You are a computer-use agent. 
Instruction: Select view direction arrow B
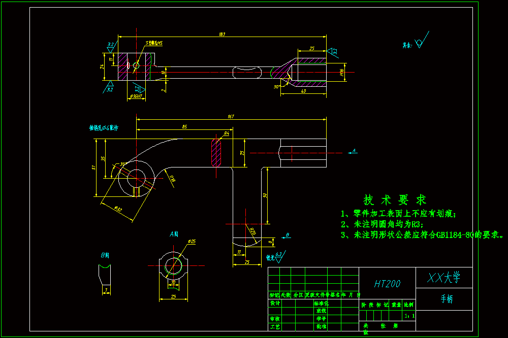[x=286, y=236]
